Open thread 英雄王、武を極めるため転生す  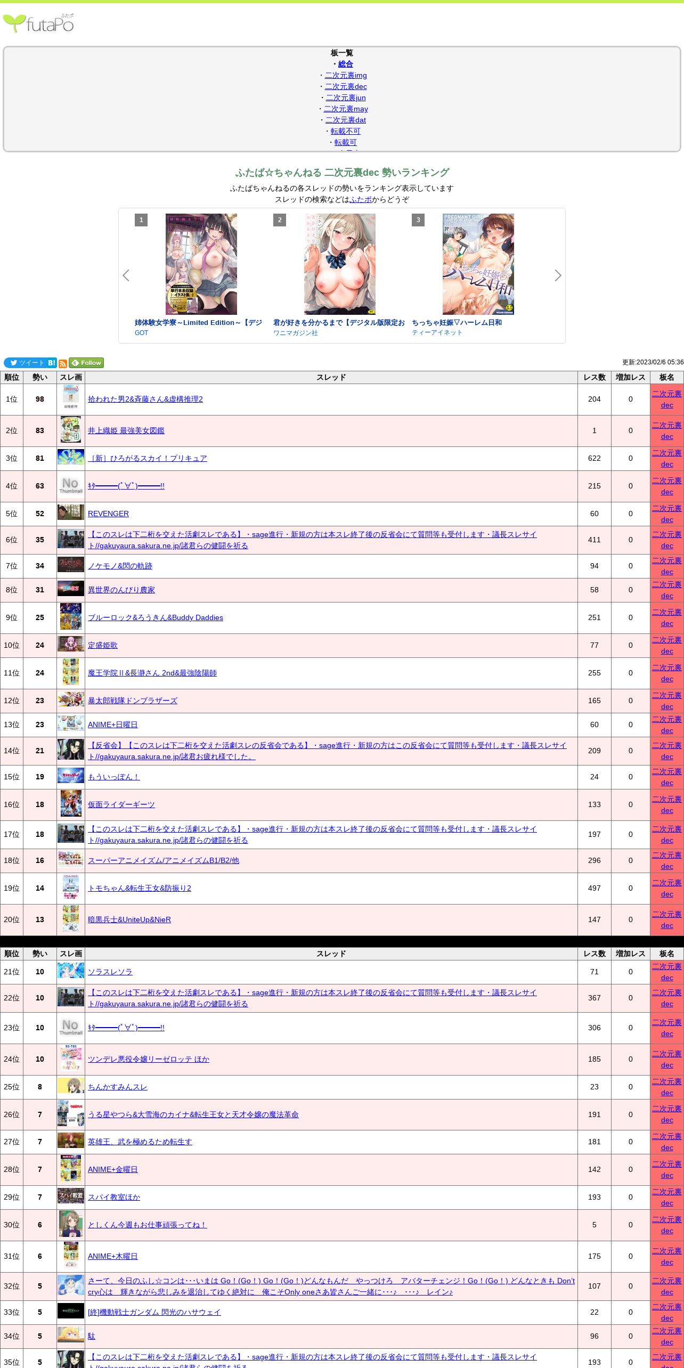coord(140,1142)
